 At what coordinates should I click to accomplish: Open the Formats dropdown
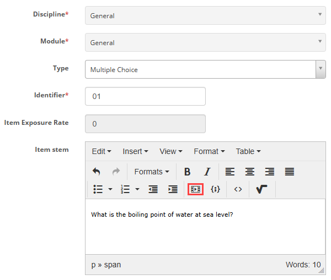pyautogui.click(x=151, y=172)
